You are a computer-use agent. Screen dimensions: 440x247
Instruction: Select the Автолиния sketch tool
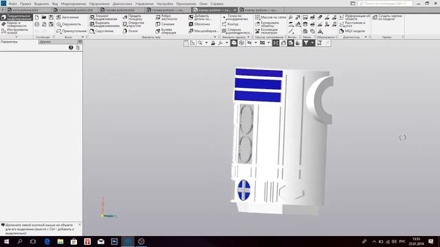67,17
